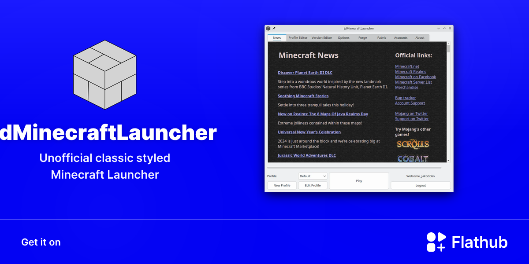Click the scroll-up arrow of the news pane
529x264 pixels.
(x=448, y=44)
